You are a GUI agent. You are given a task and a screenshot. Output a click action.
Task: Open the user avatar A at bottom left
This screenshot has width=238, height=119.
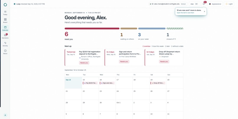[5, 115]
